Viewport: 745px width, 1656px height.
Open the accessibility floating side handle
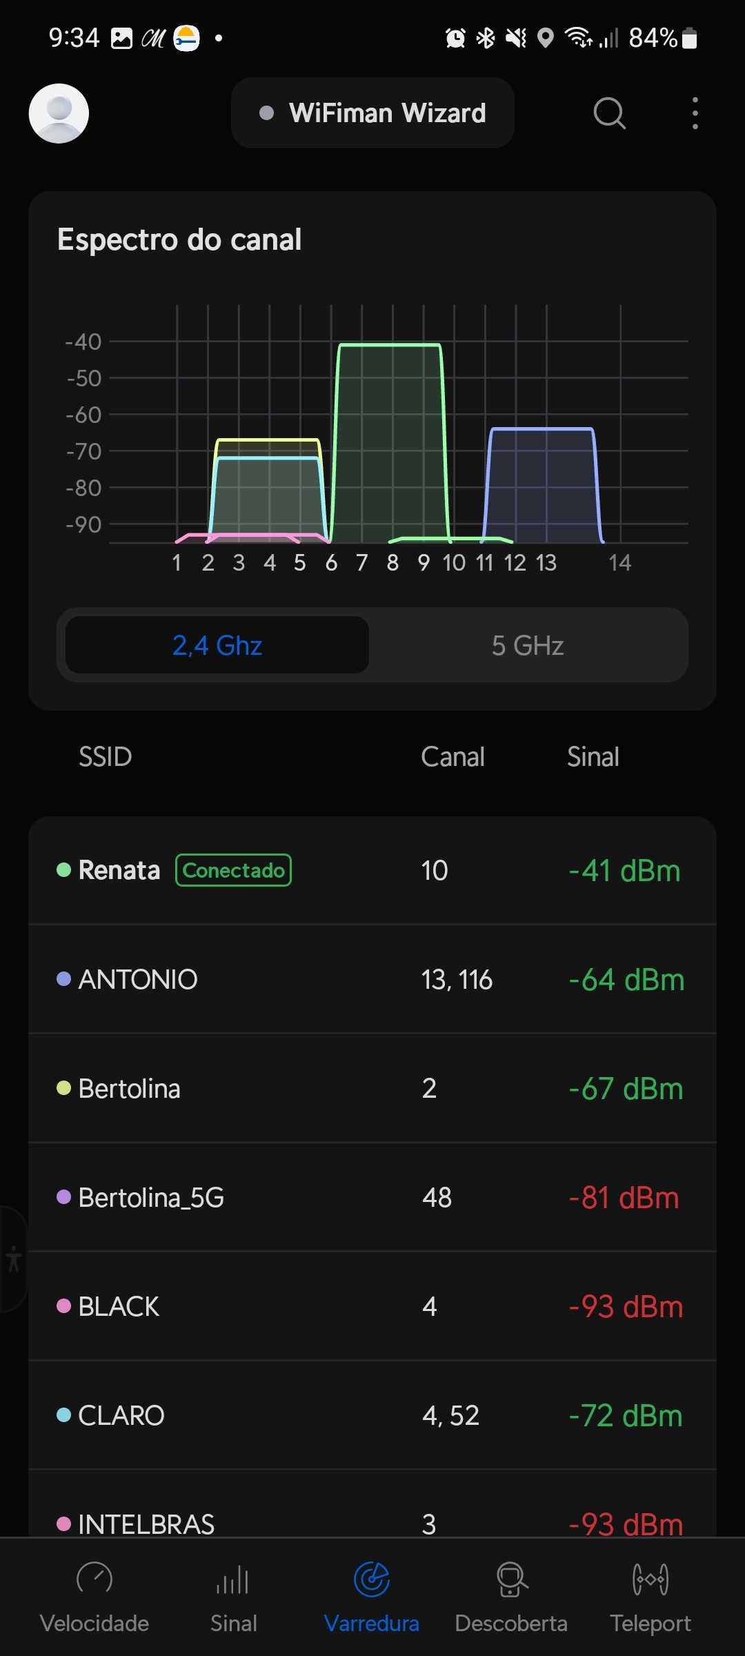coord(13,1259)
